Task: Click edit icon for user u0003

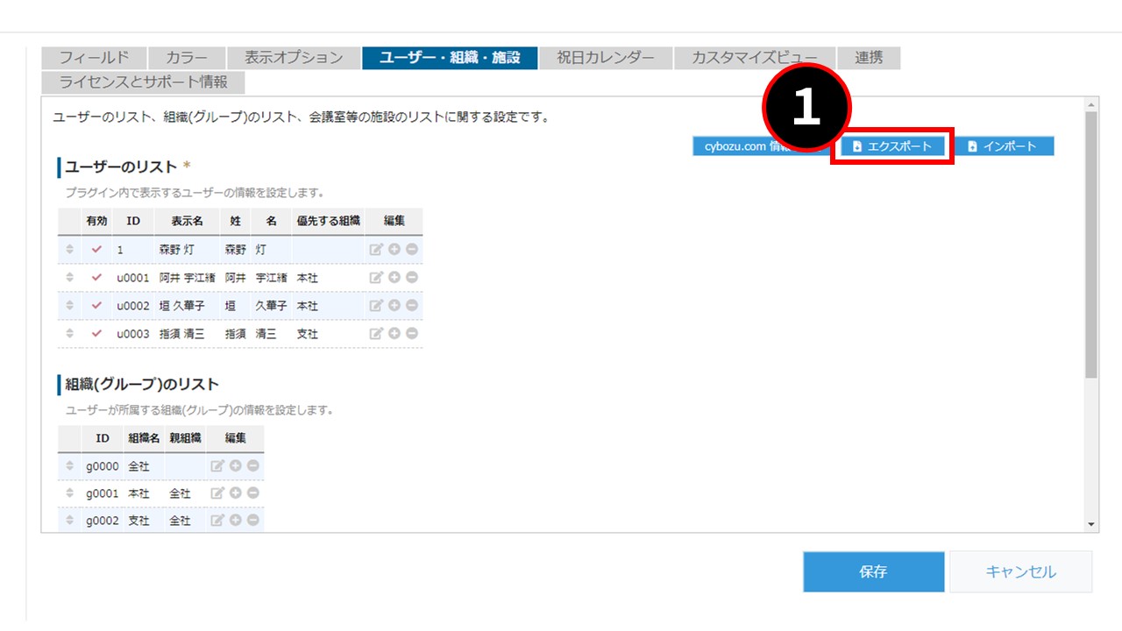Action: coord(376,334)
